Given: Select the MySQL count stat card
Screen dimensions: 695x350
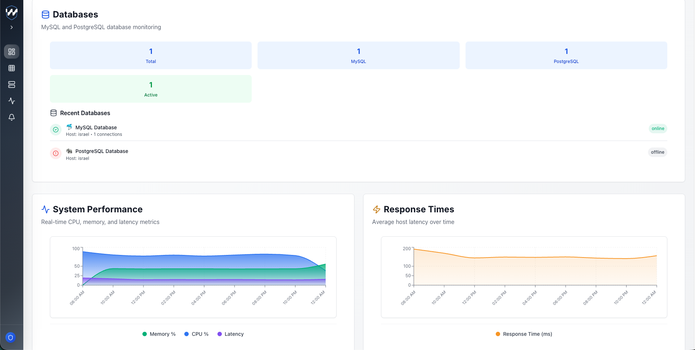Looking at the screenshot, I should pyautogui.click(x=358, y=55).
